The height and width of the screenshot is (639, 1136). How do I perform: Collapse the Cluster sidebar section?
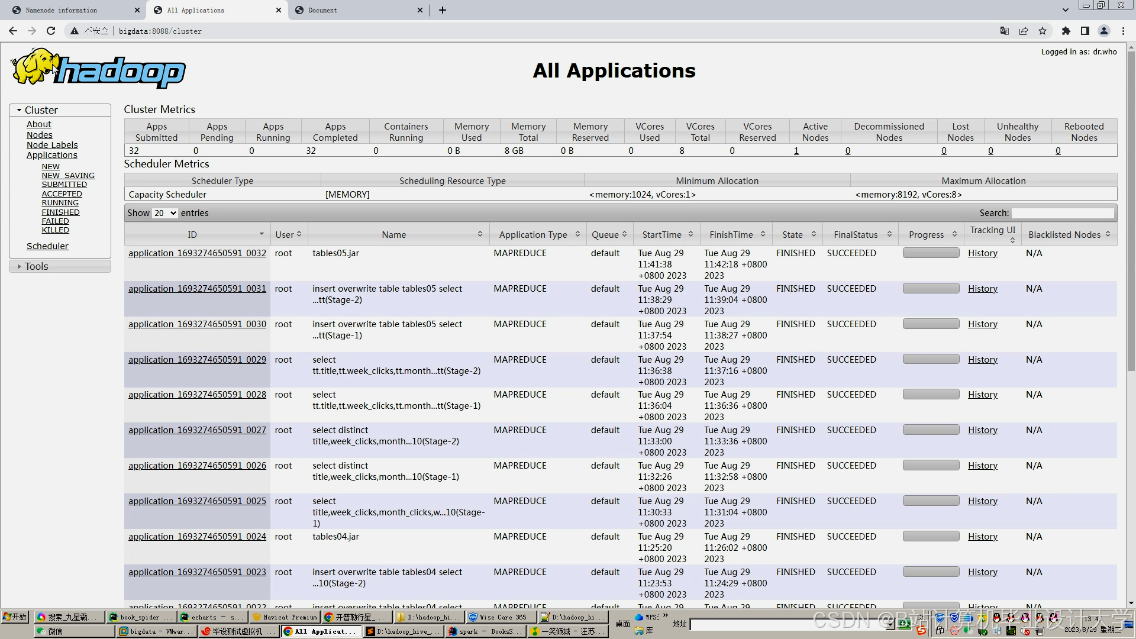41,110
